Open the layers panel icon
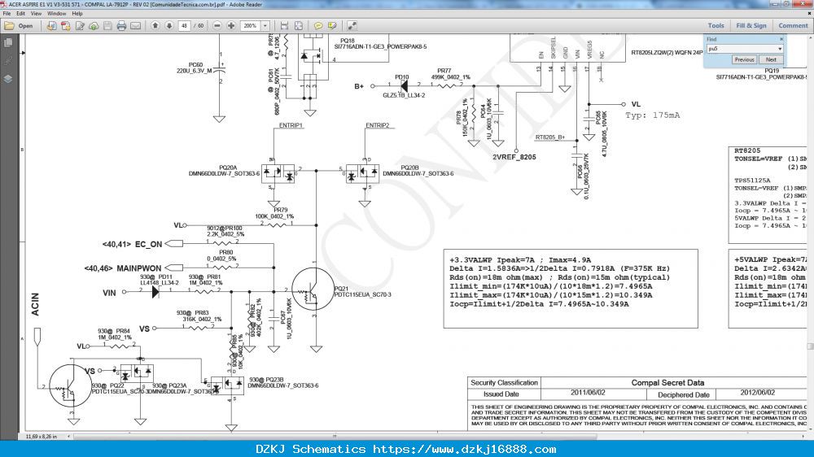814x457 pixels. click(8, 79)
